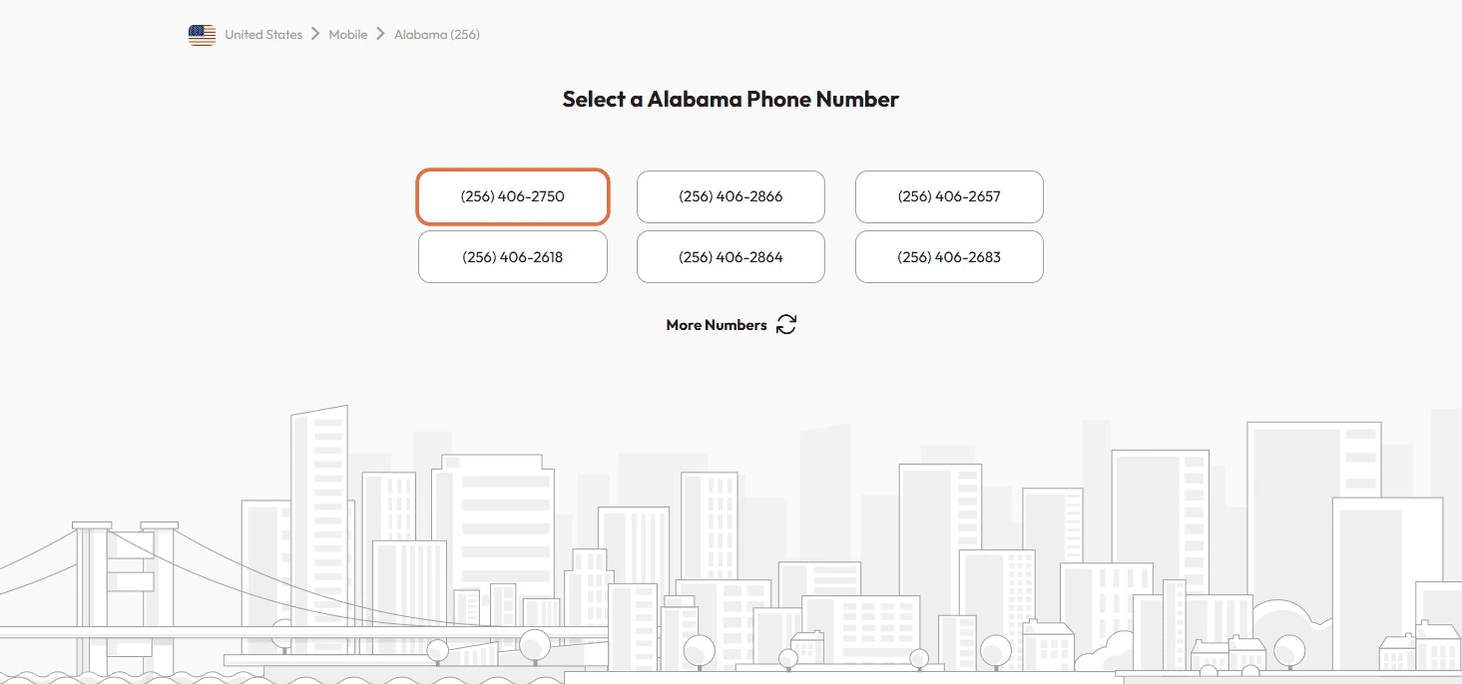Go to United States breadcrumb link
The height and width of the screenshot is (684, 1462).
263,35
